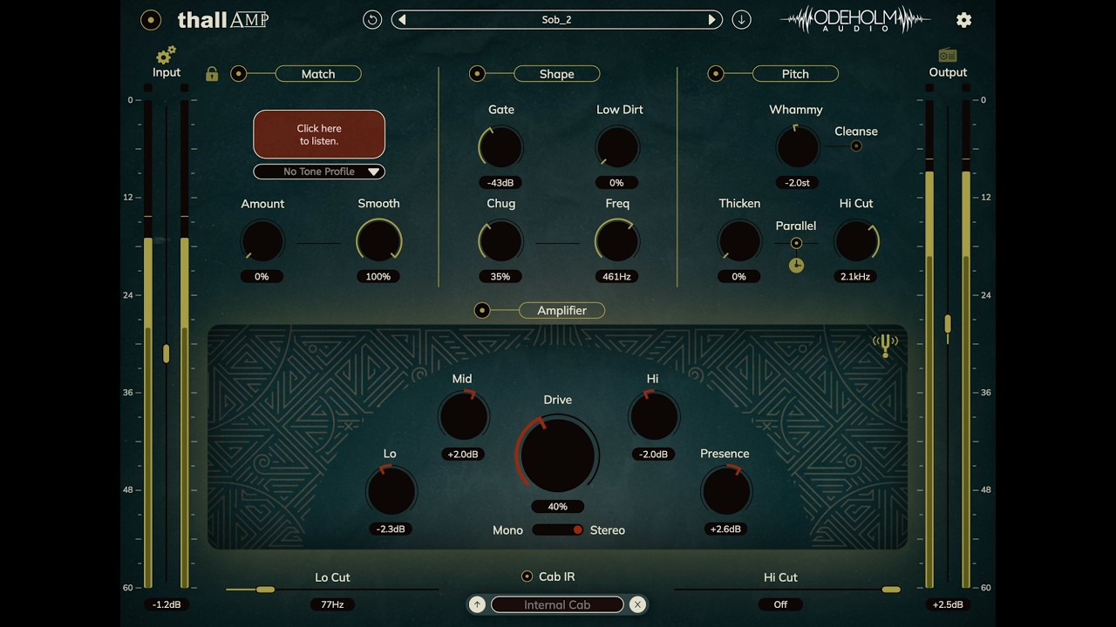Click the Input -1.2dB value field

tap(167, 604)
